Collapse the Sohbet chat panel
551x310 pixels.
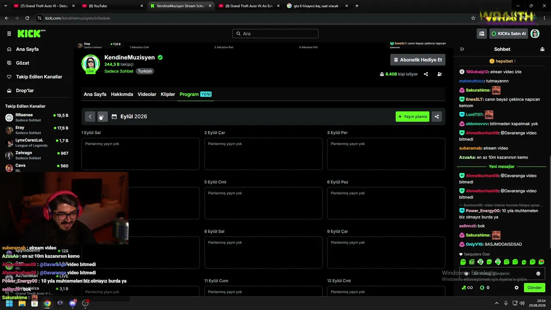tap(462, 49)
